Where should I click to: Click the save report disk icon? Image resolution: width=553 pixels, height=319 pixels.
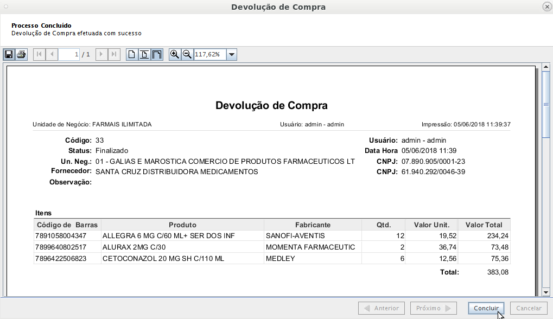tap(9, 54)
